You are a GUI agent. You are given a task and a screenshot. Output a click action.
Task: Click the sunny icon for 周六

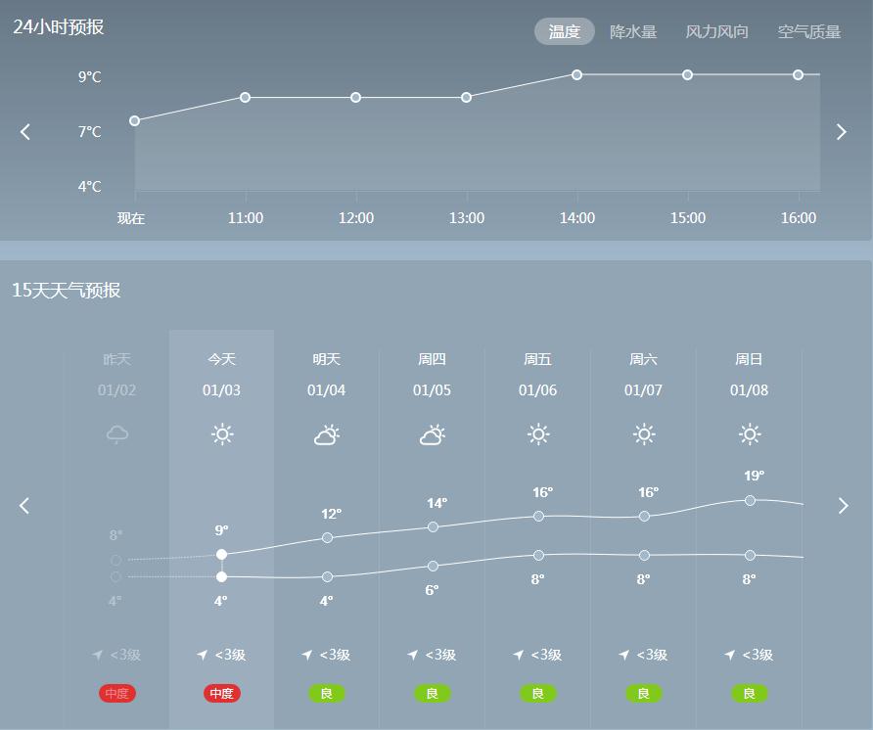644,434
